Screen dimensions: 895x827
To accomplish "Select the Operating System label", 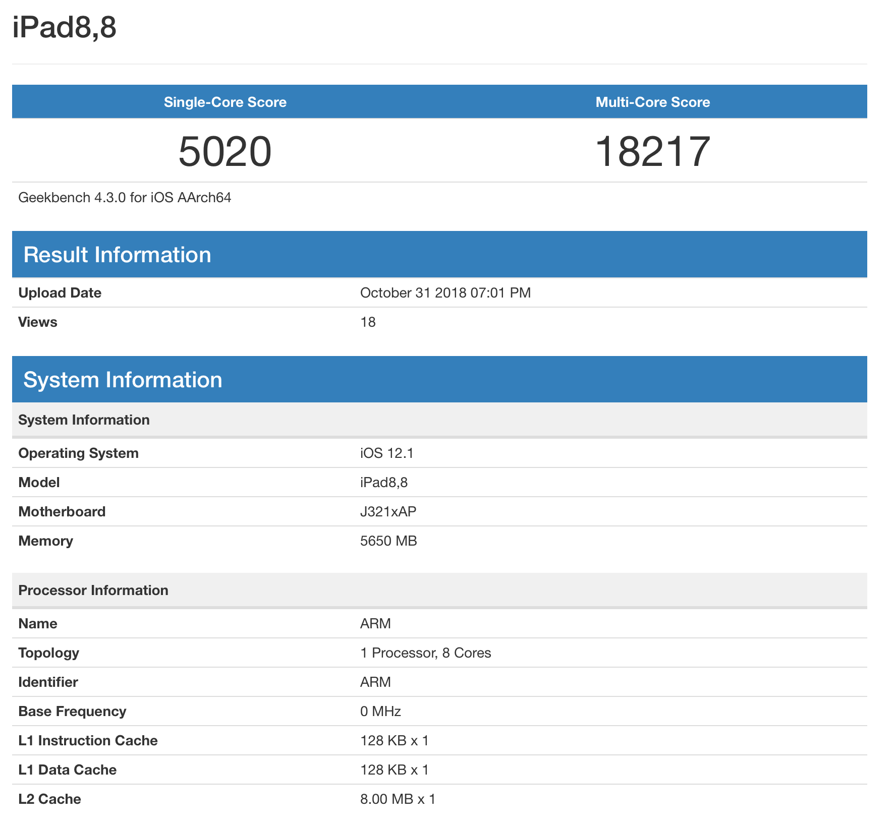I will (x=78, y=453).
